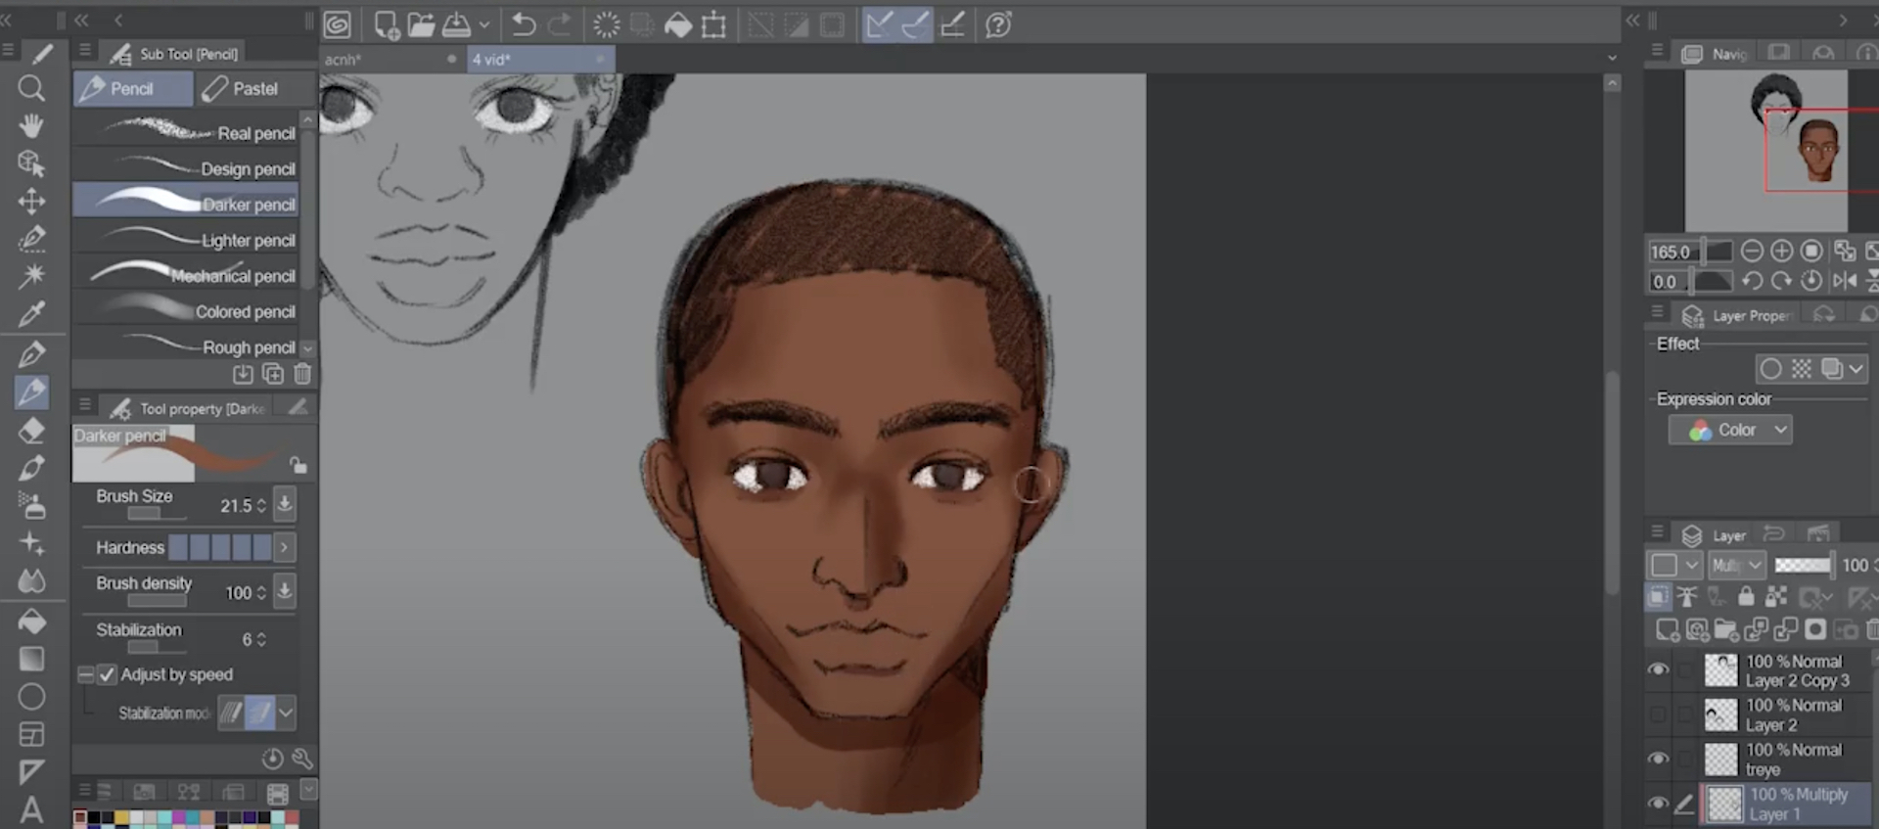Open the Expression color dropdown
The height and width of the screenshot is (829, 1879).
click(x=1730, y=430)
